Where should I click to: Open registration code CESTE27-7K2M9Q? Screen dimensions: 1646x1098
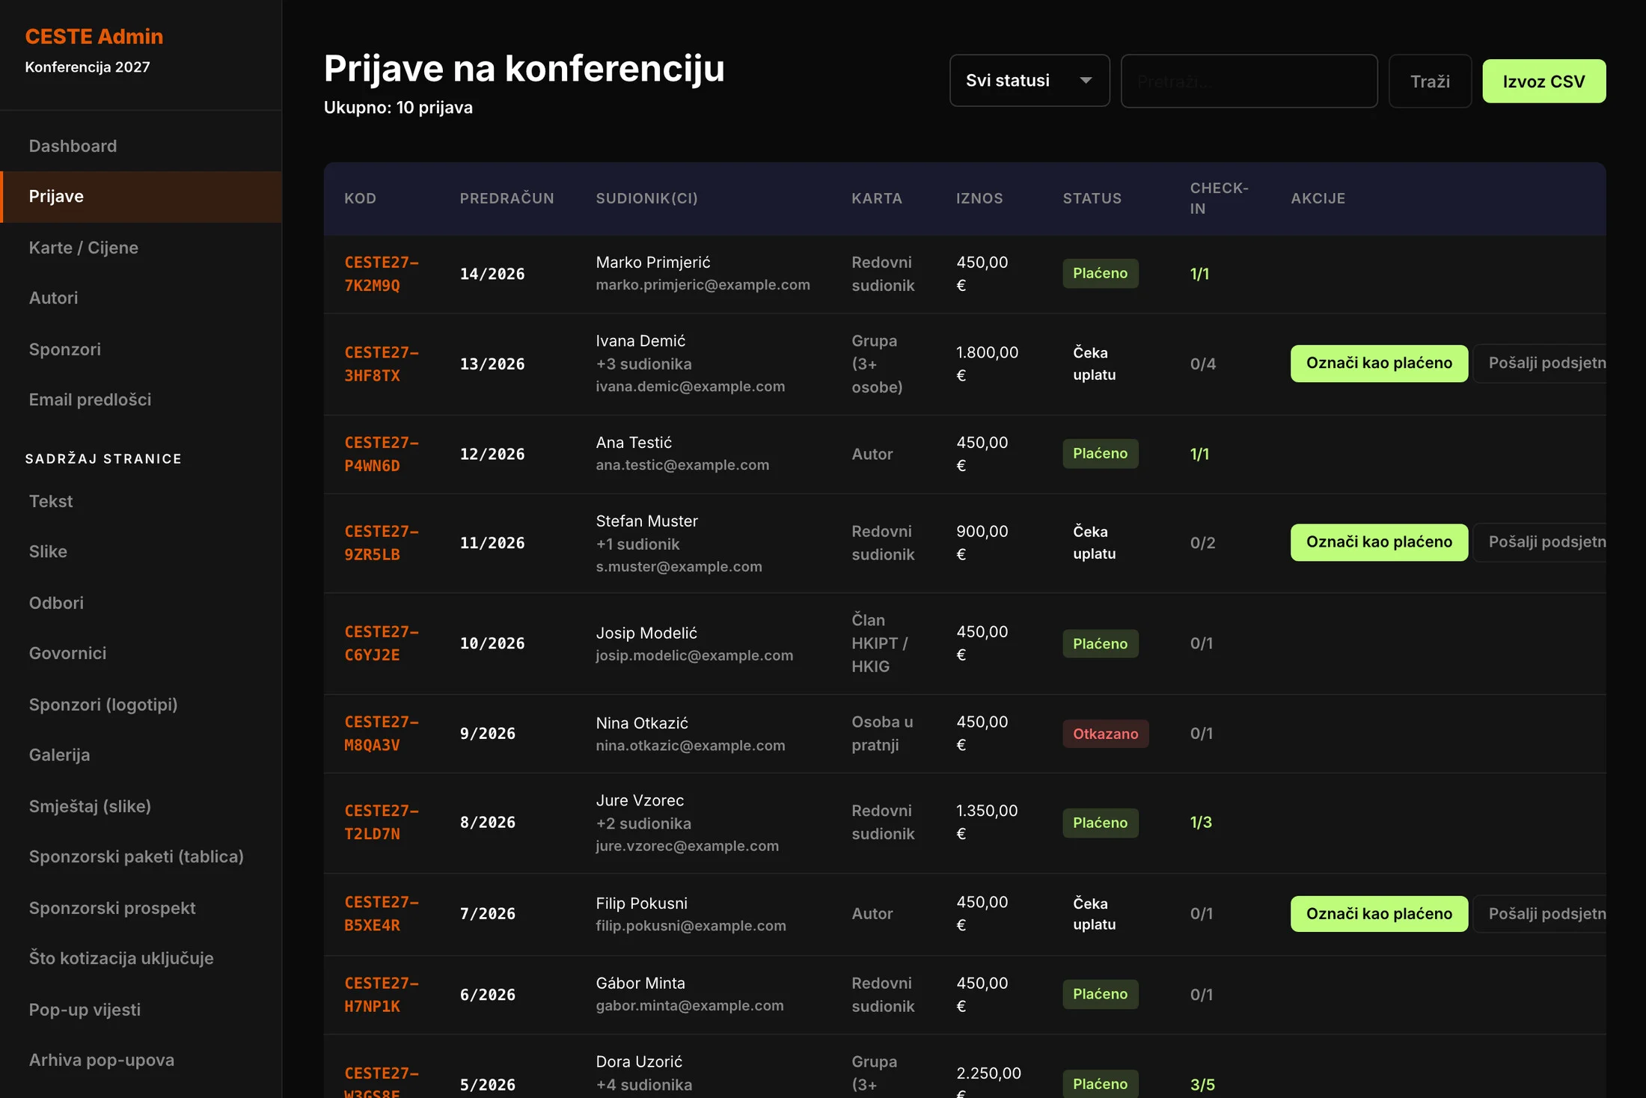[381, 274]
